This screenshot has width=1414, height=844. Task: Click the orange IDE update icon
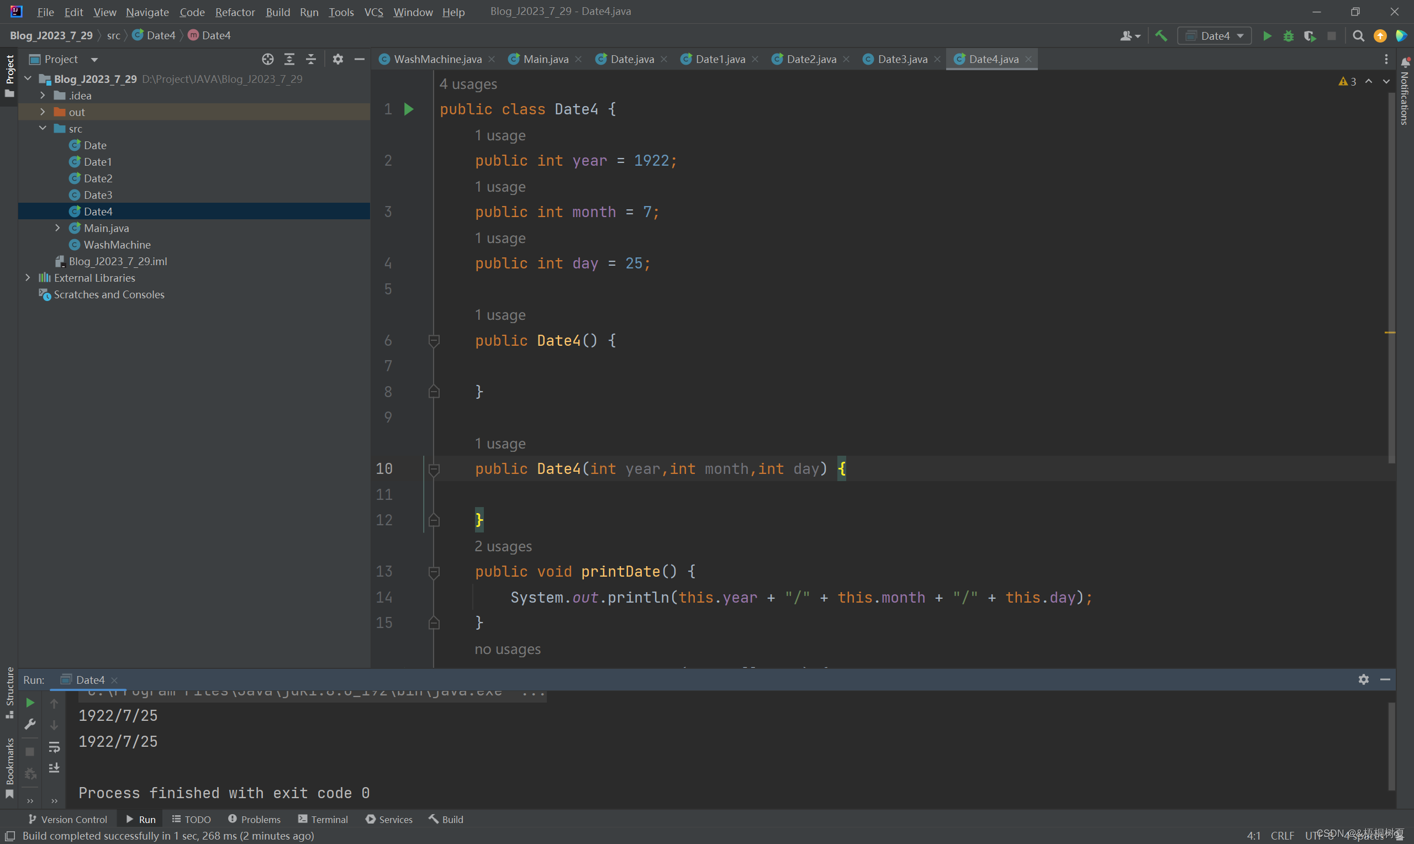coord(1380,36)
